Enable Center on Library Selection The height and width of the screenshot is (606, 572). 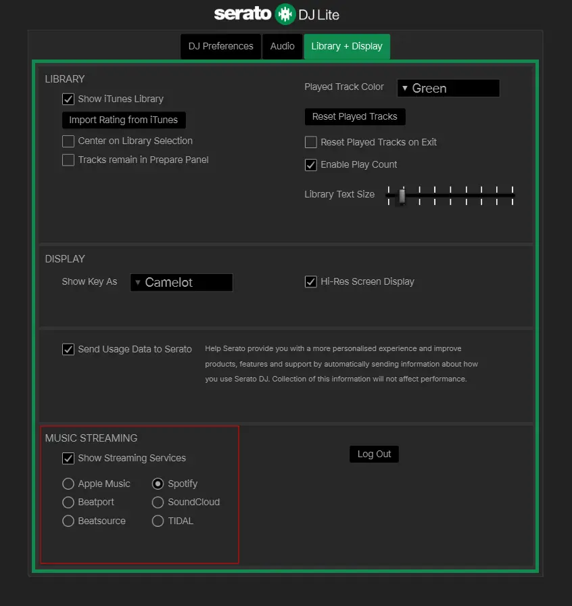(x=68, y=141)
